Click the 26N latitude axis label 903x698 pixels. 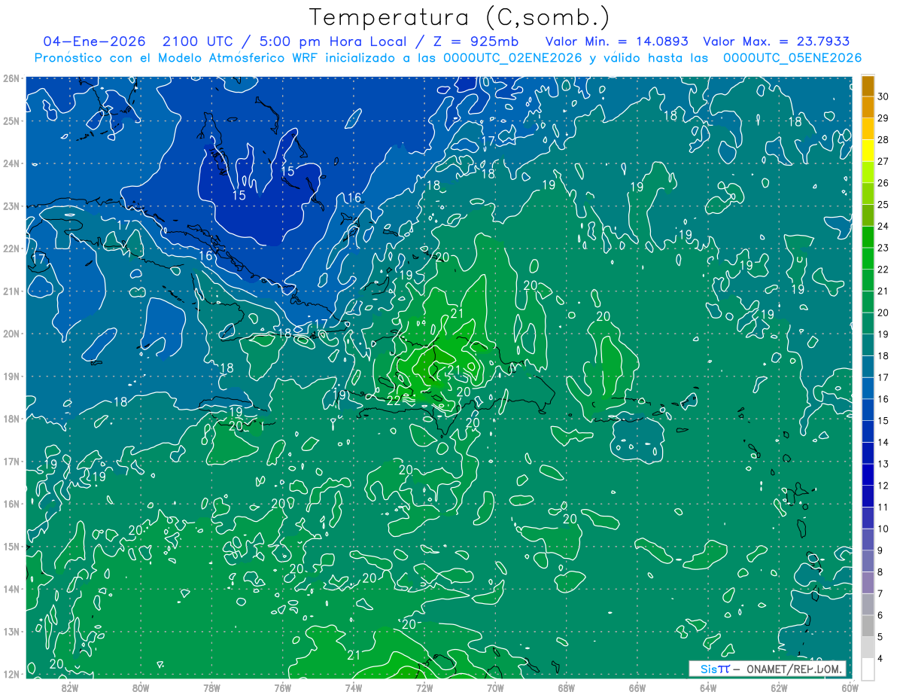11,78
